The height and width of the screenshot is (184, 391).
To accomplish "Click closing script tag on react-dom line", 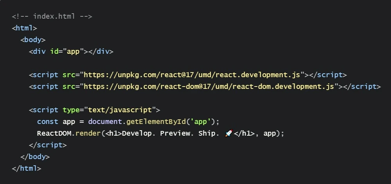I will [x=362, y=87].
